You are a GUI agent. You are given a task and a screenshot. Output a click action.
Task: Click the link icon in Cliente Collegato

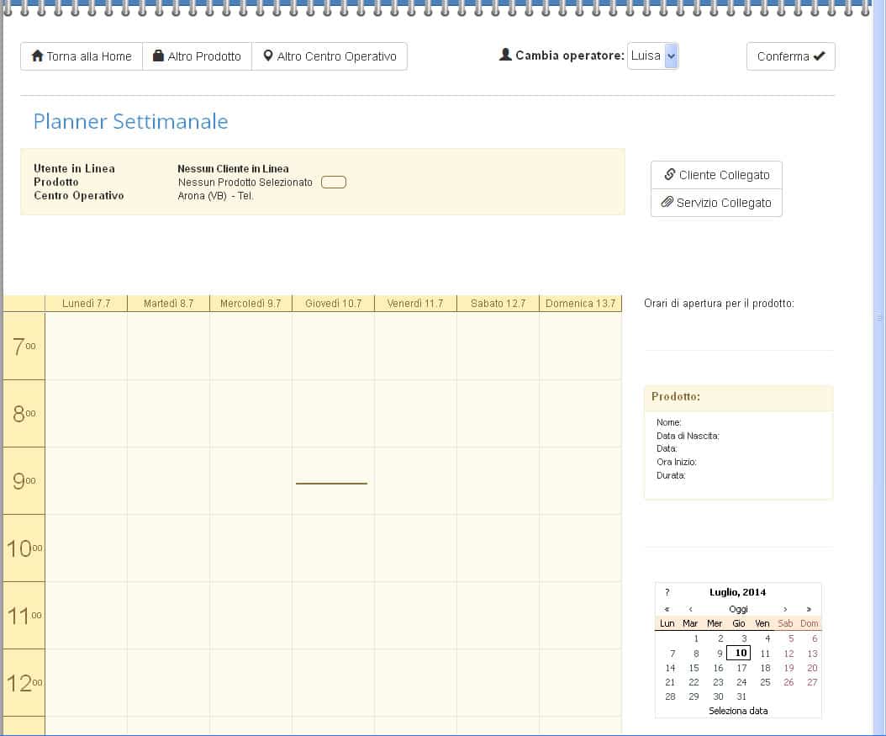tap(670, 175)
